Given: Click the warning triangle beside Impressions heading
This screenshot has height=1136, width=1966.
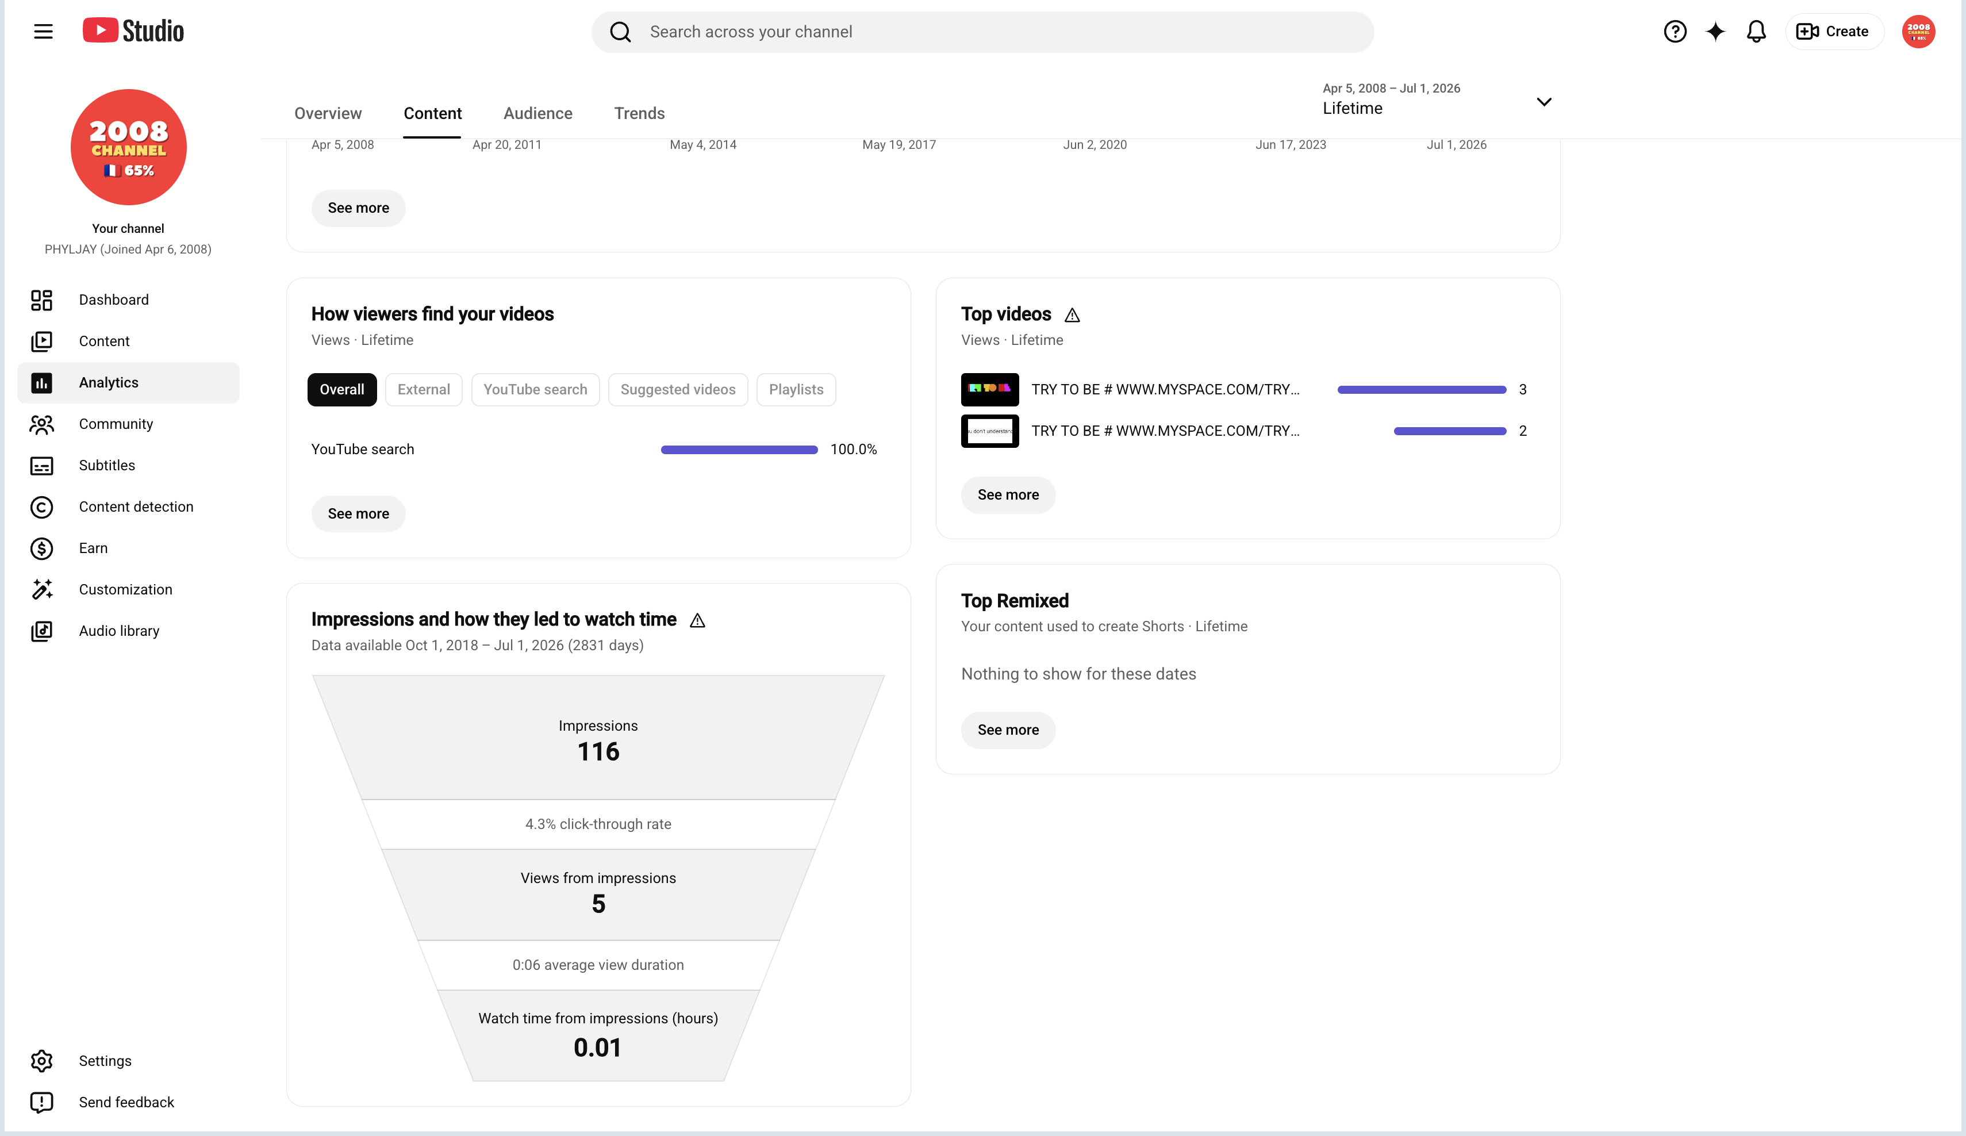Looking at the screenshot, I should pyautogui.click(x=697, y=620).
